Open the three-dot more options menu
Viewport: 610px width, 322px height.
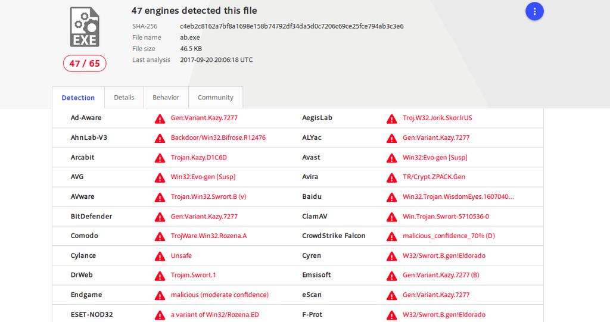(x=534, y=12)
